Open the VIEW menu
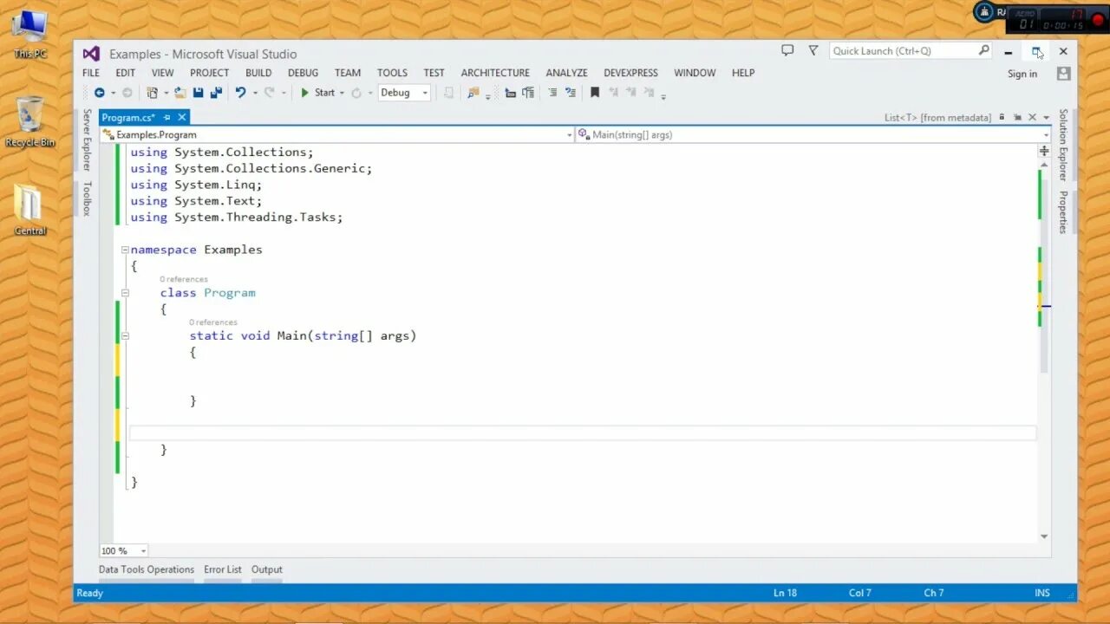 [x=163, y=73]
